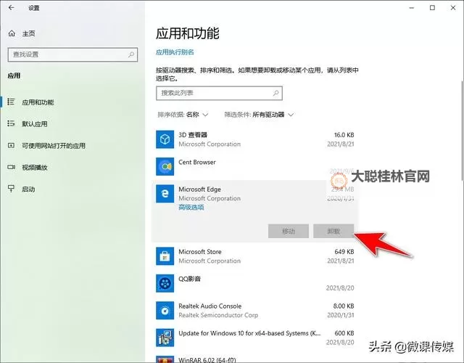Click Realtek Semiconductor Corp publisher text

point(218,315)
